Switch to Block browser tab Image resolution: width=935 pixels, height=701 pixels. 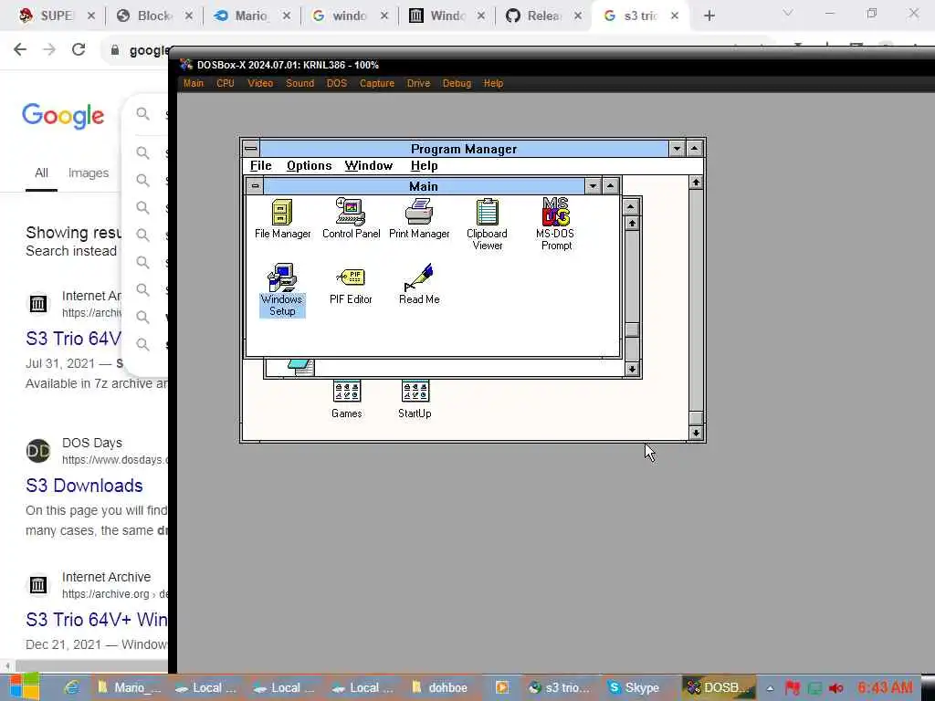click(155, 16)
